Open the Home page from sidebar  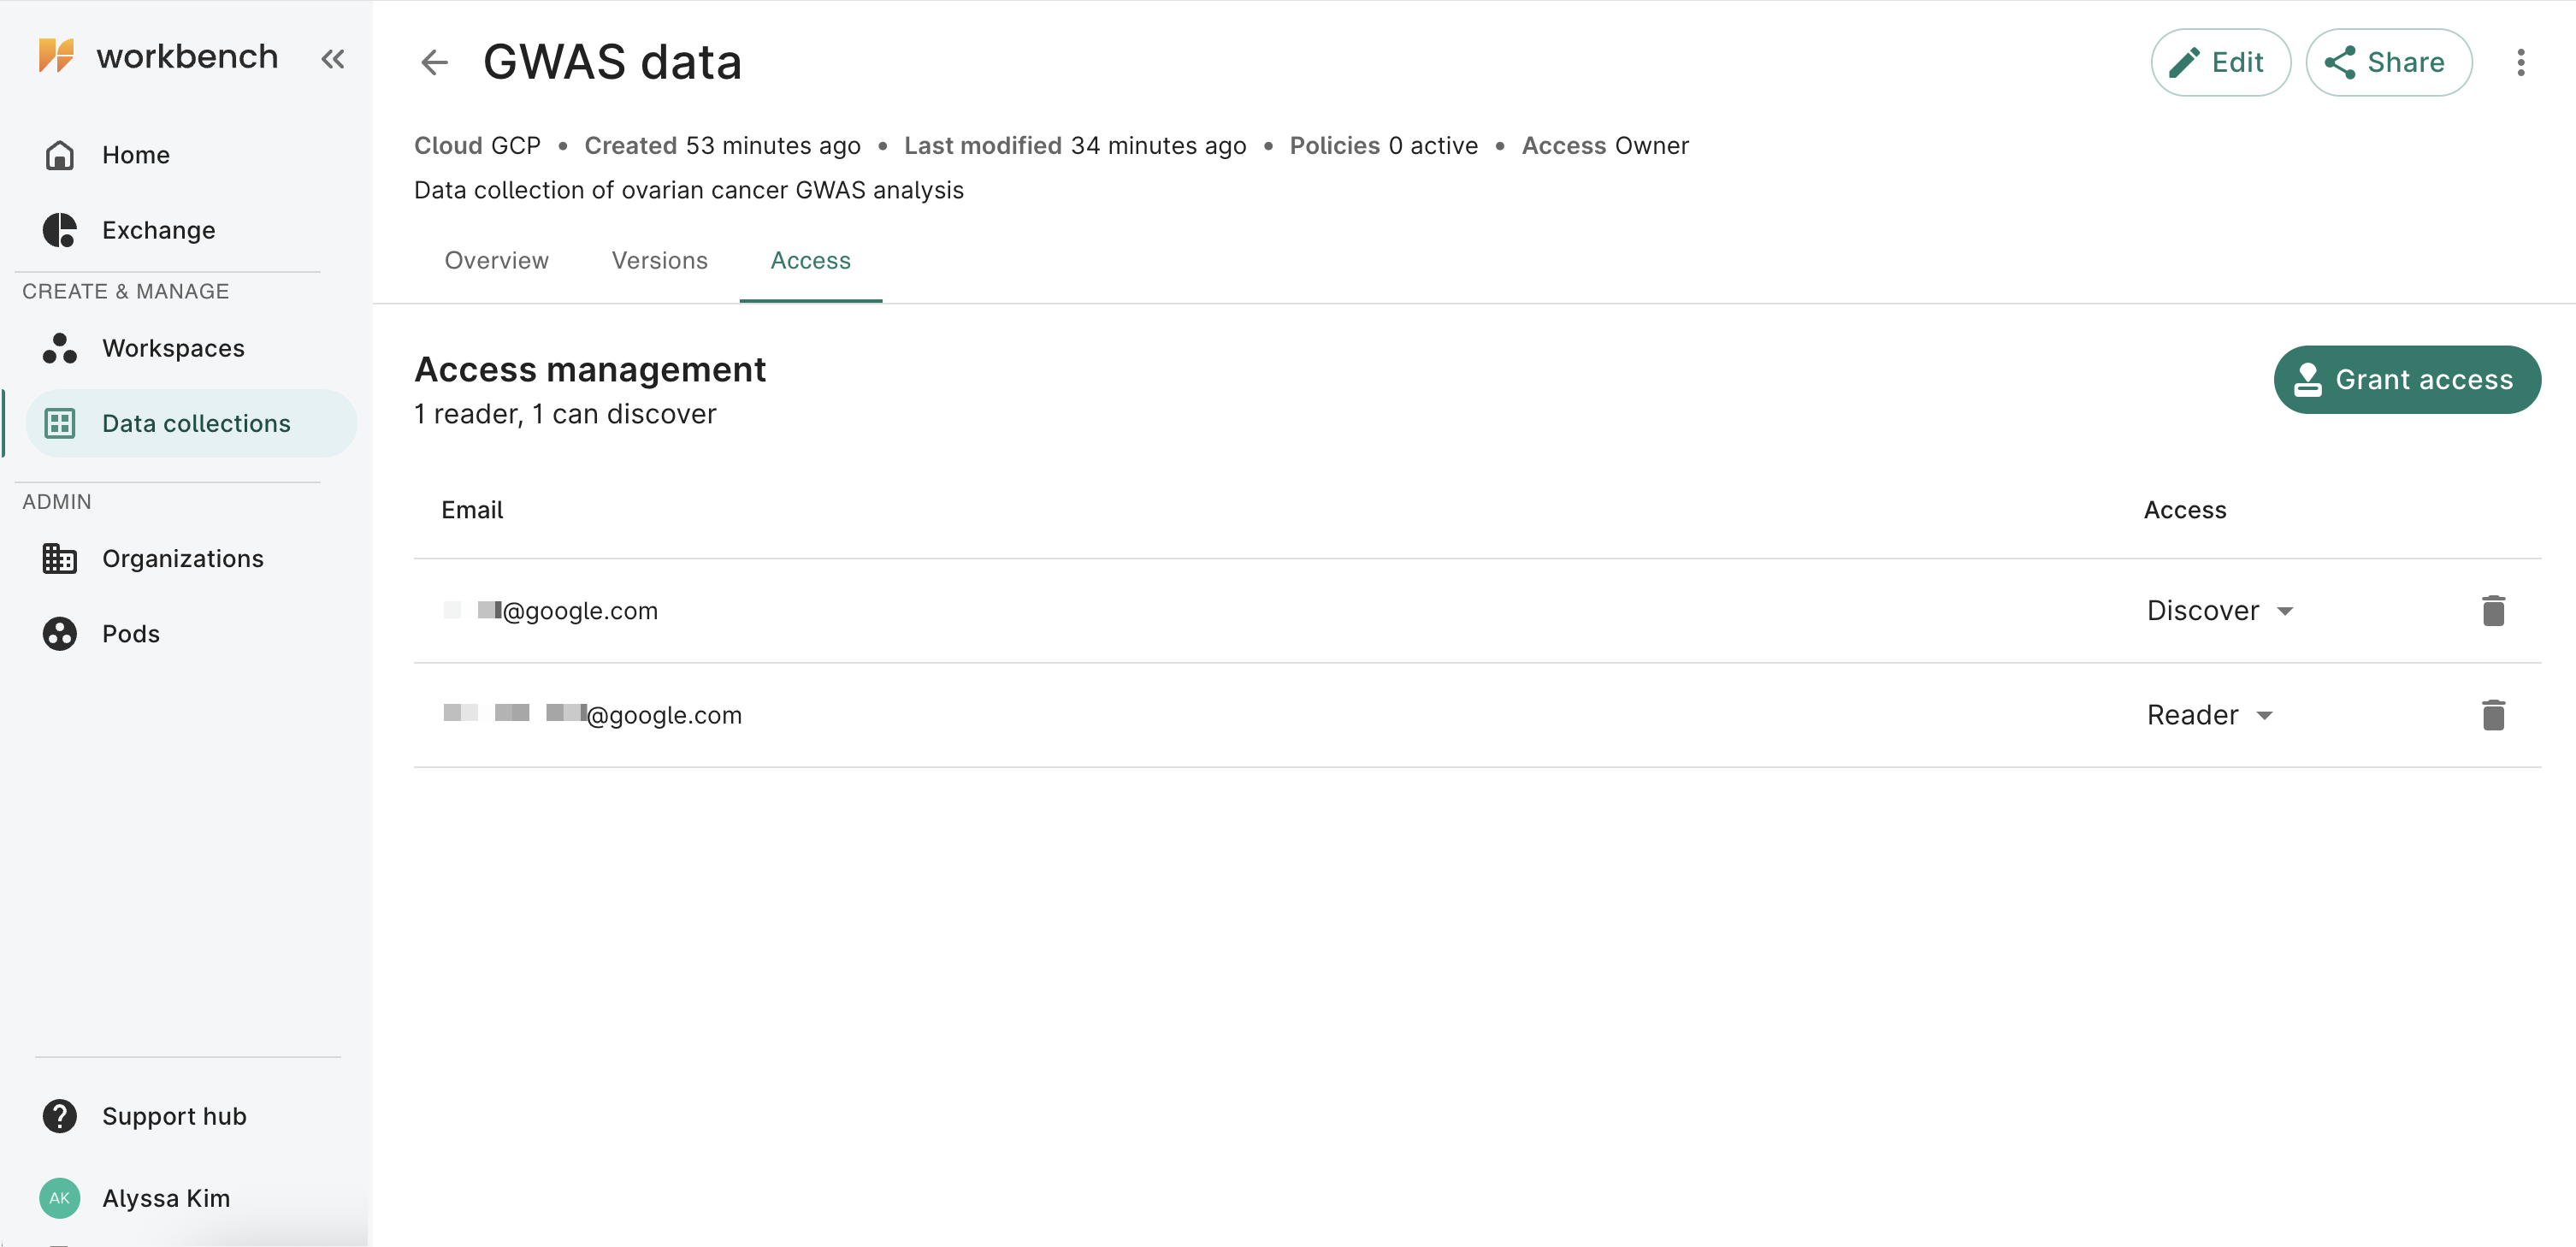[135, 154]
